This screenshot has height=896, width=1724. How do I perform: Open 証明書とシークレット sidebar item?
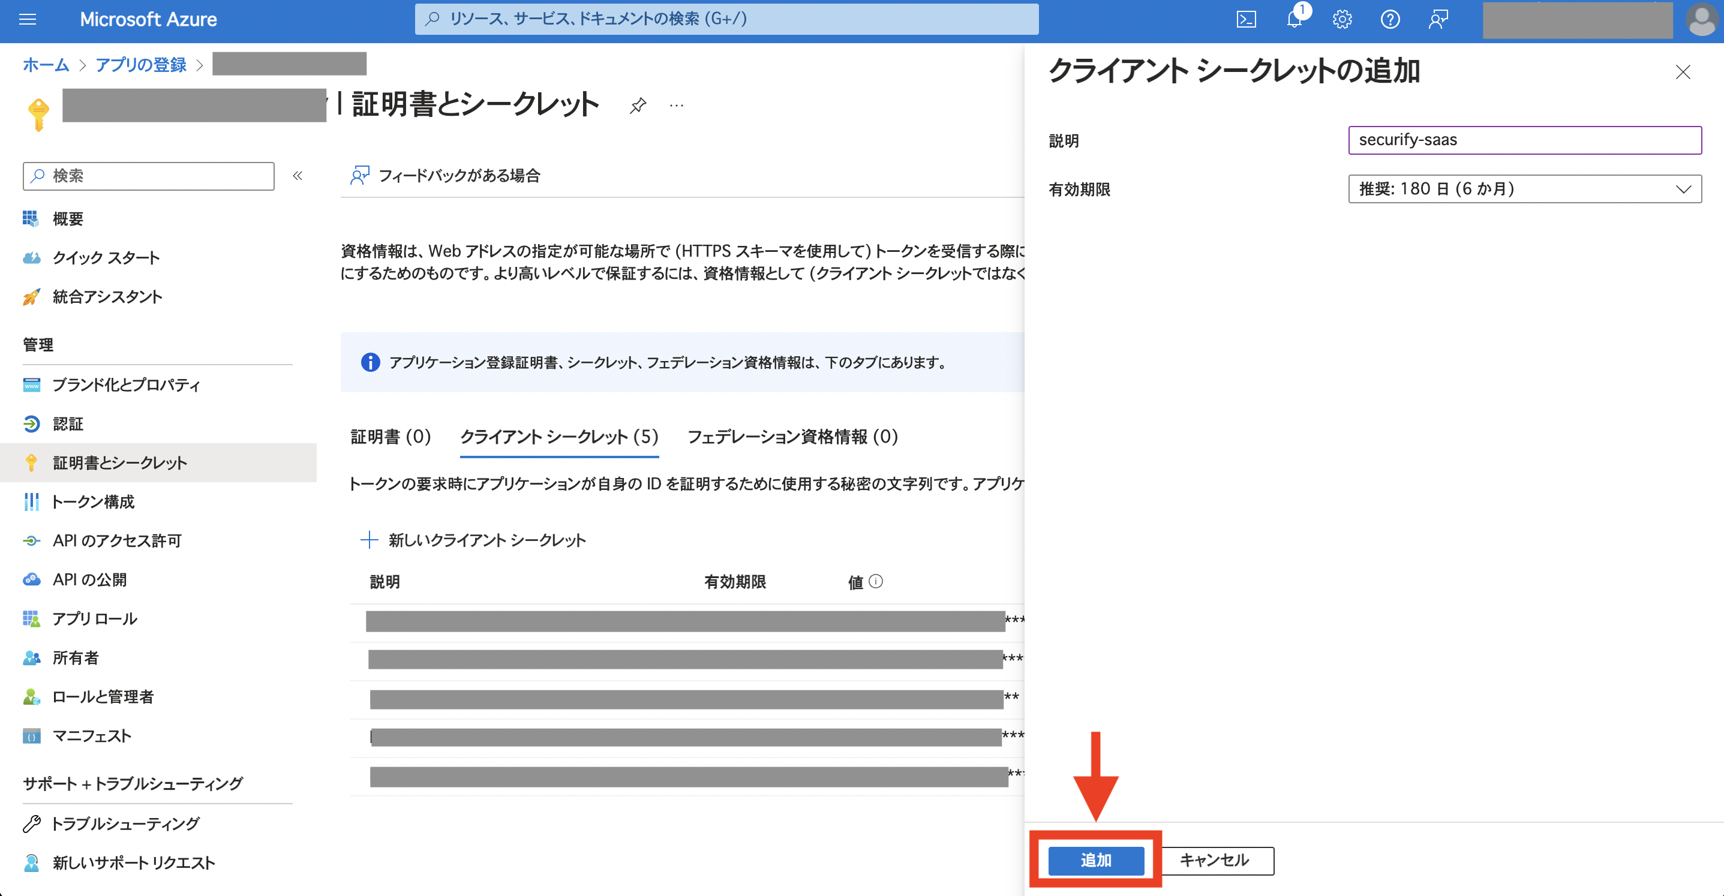point(158,463)
